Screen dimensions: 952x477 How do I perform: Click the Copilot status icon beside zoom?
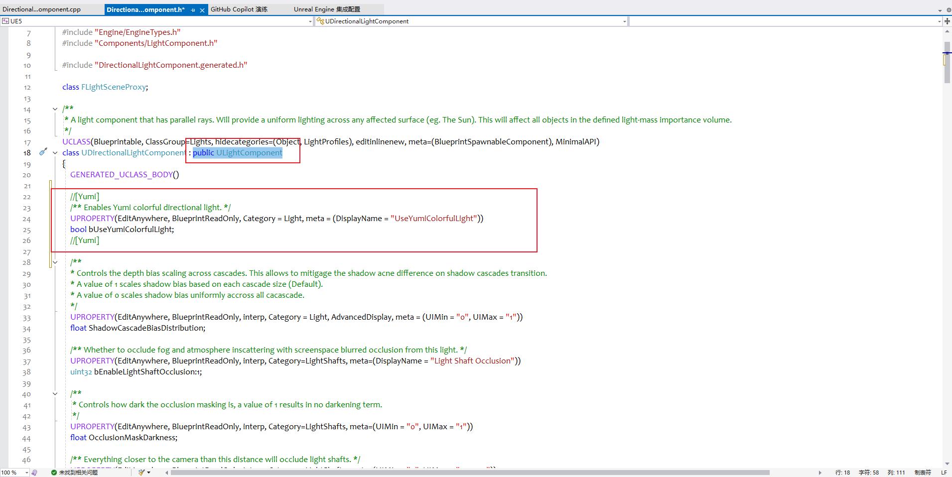coord(34,473)
